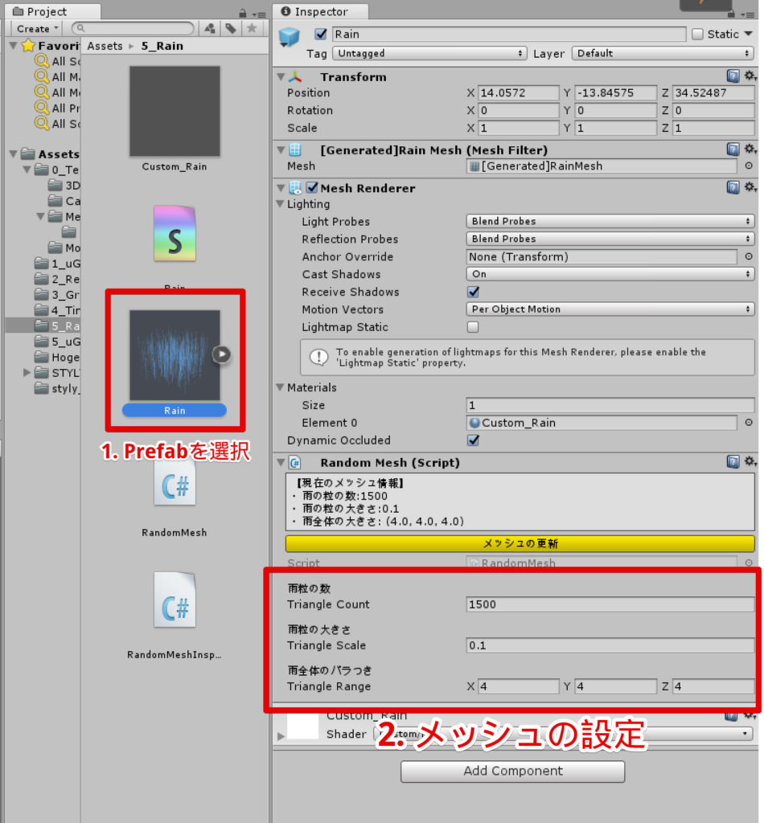Click Position X field 14.0572
The image size is (764, 823).
click(x=518, y=93)
